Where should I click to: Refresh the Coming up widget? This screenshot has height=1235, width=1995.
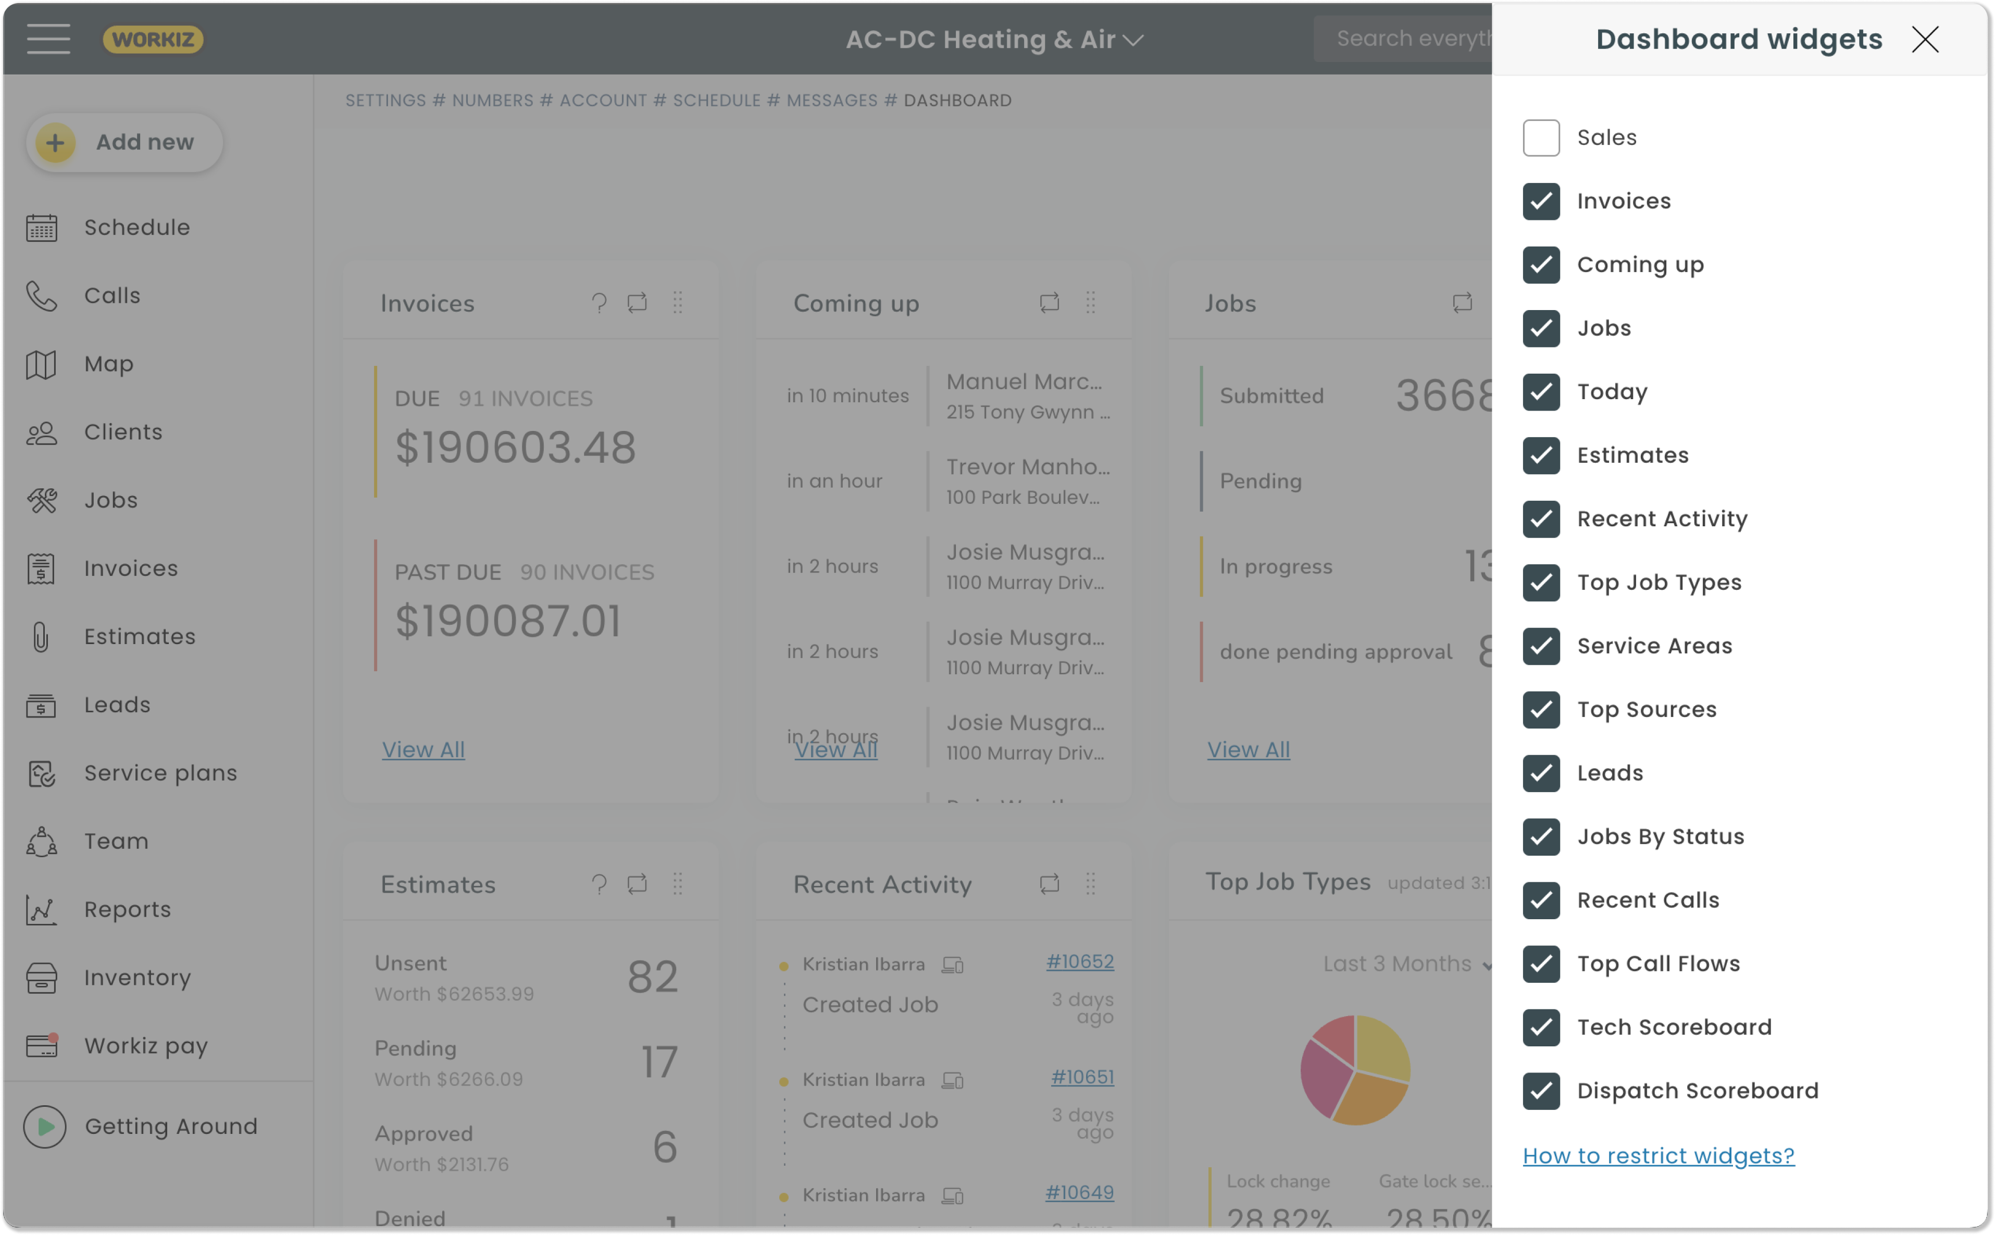1050,303
